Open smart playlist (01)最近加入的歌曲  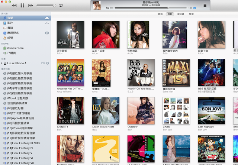[x=25, y=74]
